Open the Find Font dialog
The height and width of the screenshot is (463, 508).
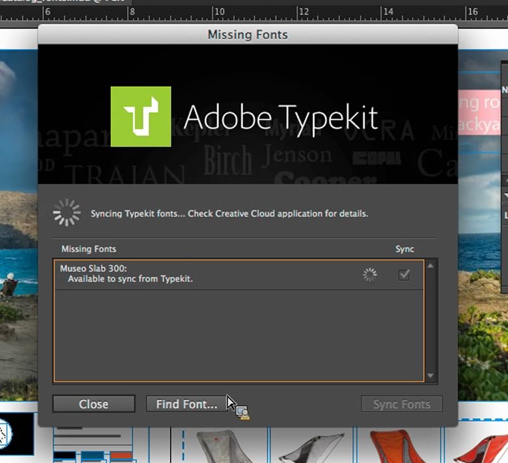(187, 404)
